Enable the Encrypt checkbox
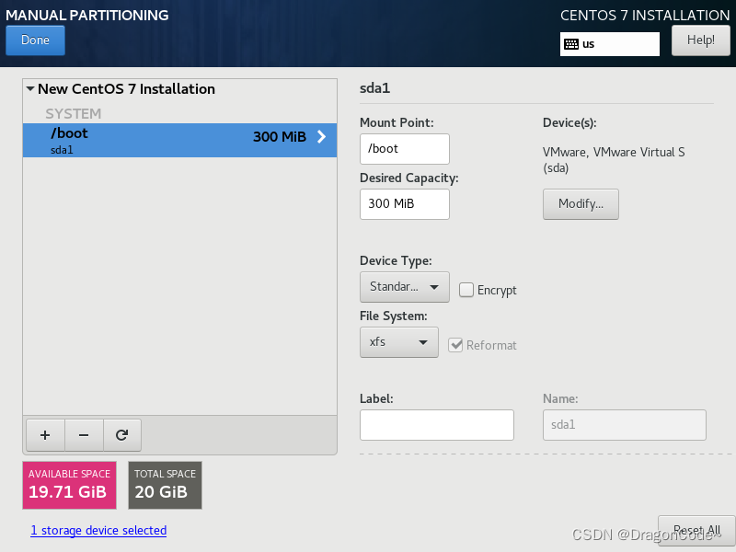The image size is (736, 552). pyautogui.click(x=466, y=290)
